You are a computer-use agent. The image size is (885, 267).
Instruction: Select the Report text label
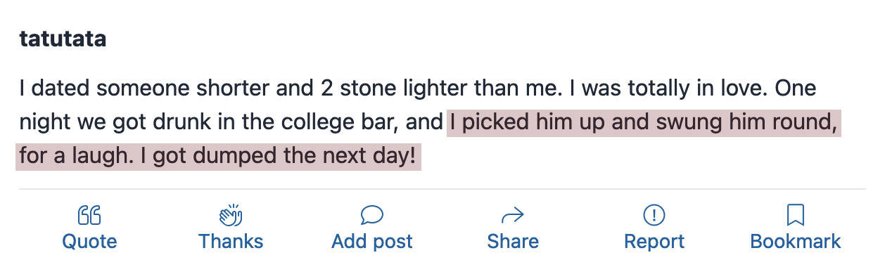(x=654, y=242)
